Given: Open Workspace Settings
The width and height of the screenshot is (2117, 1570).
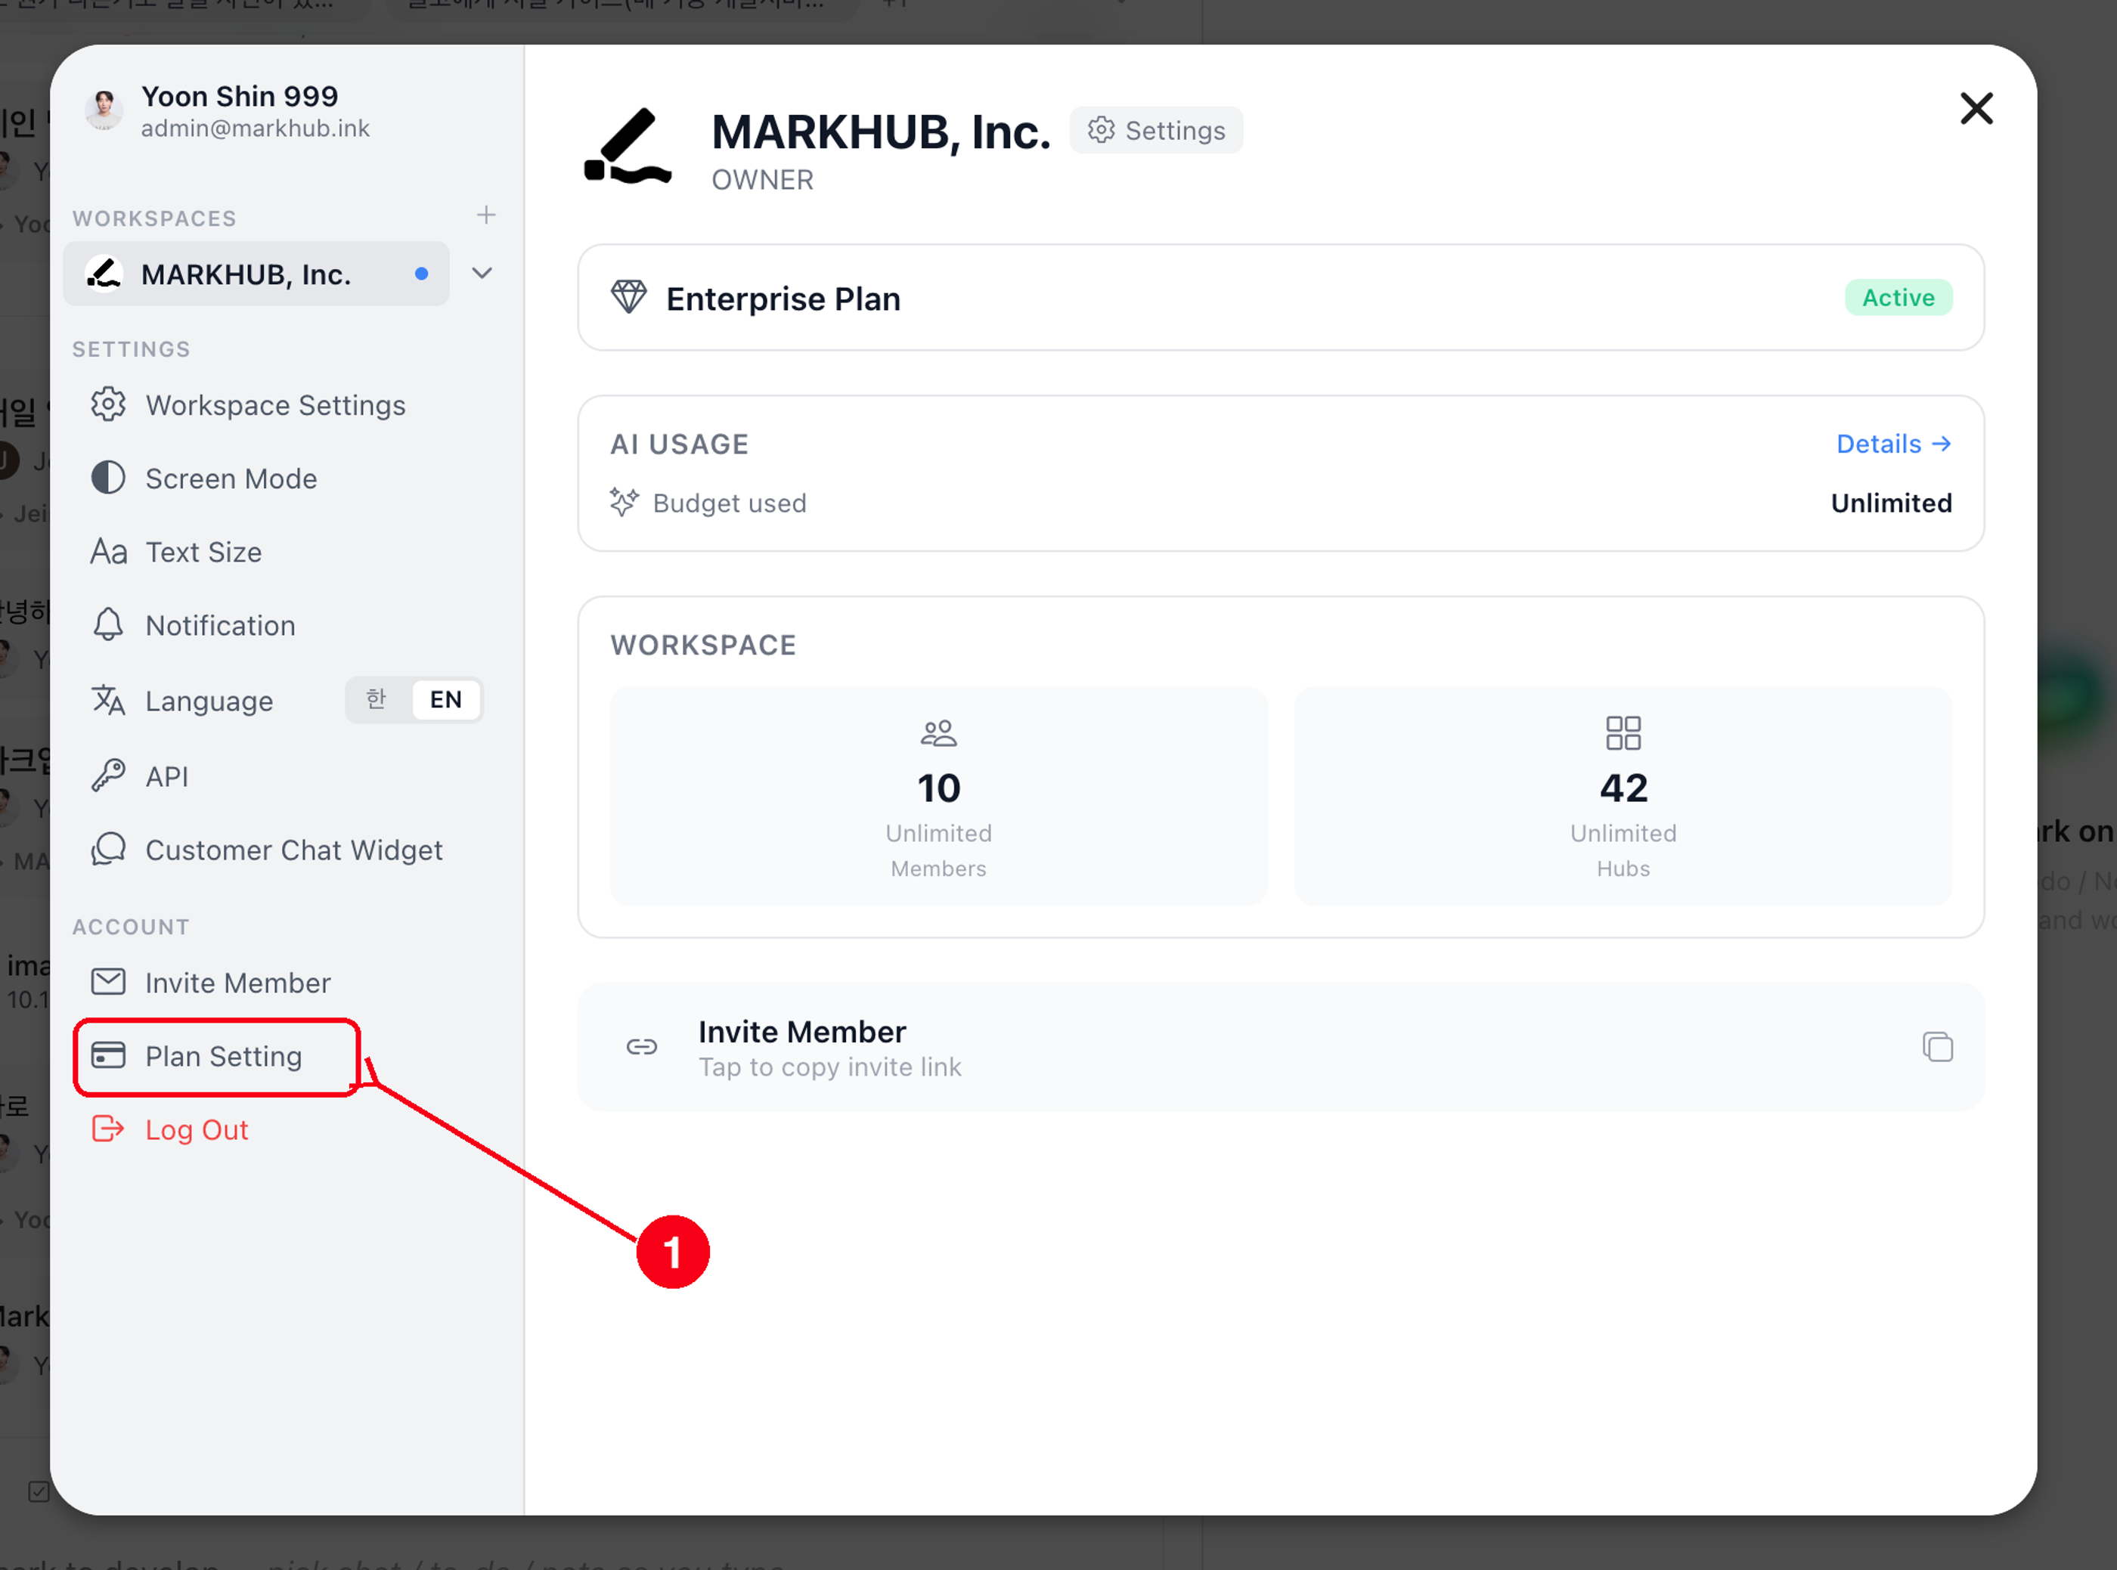Looking at the screenshot, I should click(x=274, y=405).
